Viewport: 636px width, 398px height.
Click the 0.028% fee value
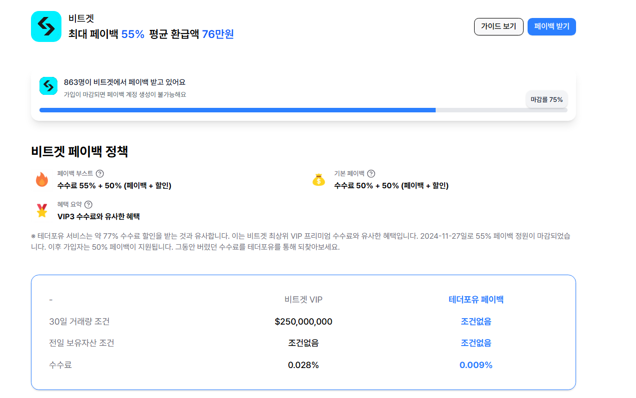(303, 365)
